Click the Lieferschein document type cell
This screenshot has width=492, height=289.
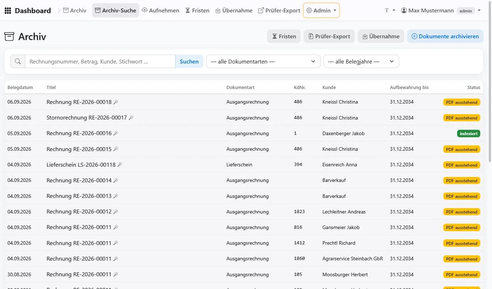(x=239, y=165)
